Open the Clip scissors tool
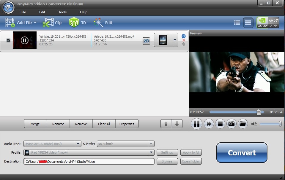 pyautogui.click(x=48, y=23)
